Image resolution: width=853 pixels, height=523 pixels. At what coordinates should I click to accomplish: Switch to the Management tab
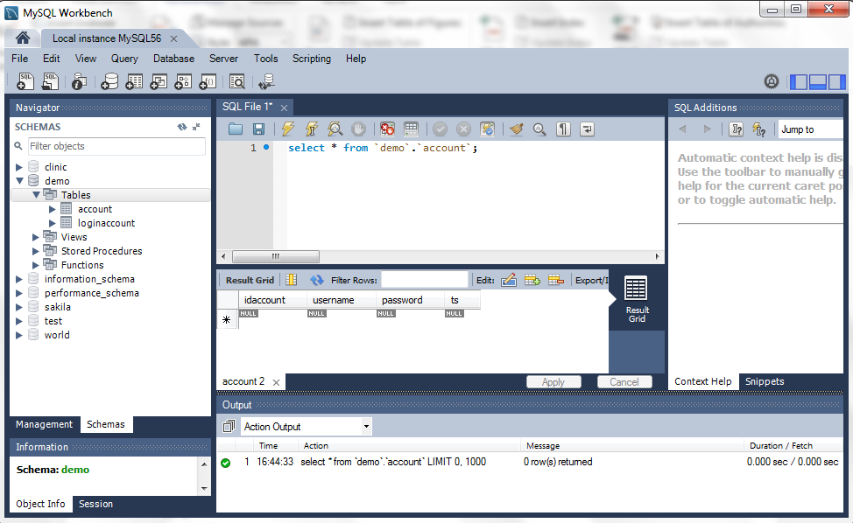point(44,424)
